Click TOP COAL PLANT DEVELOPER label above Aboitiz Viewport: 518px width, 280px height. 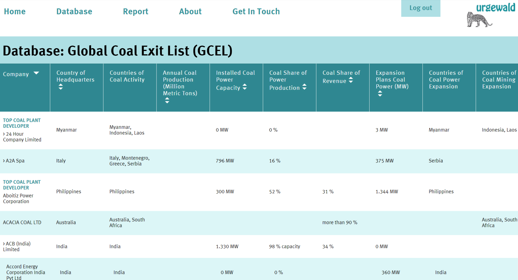(22, 185)
